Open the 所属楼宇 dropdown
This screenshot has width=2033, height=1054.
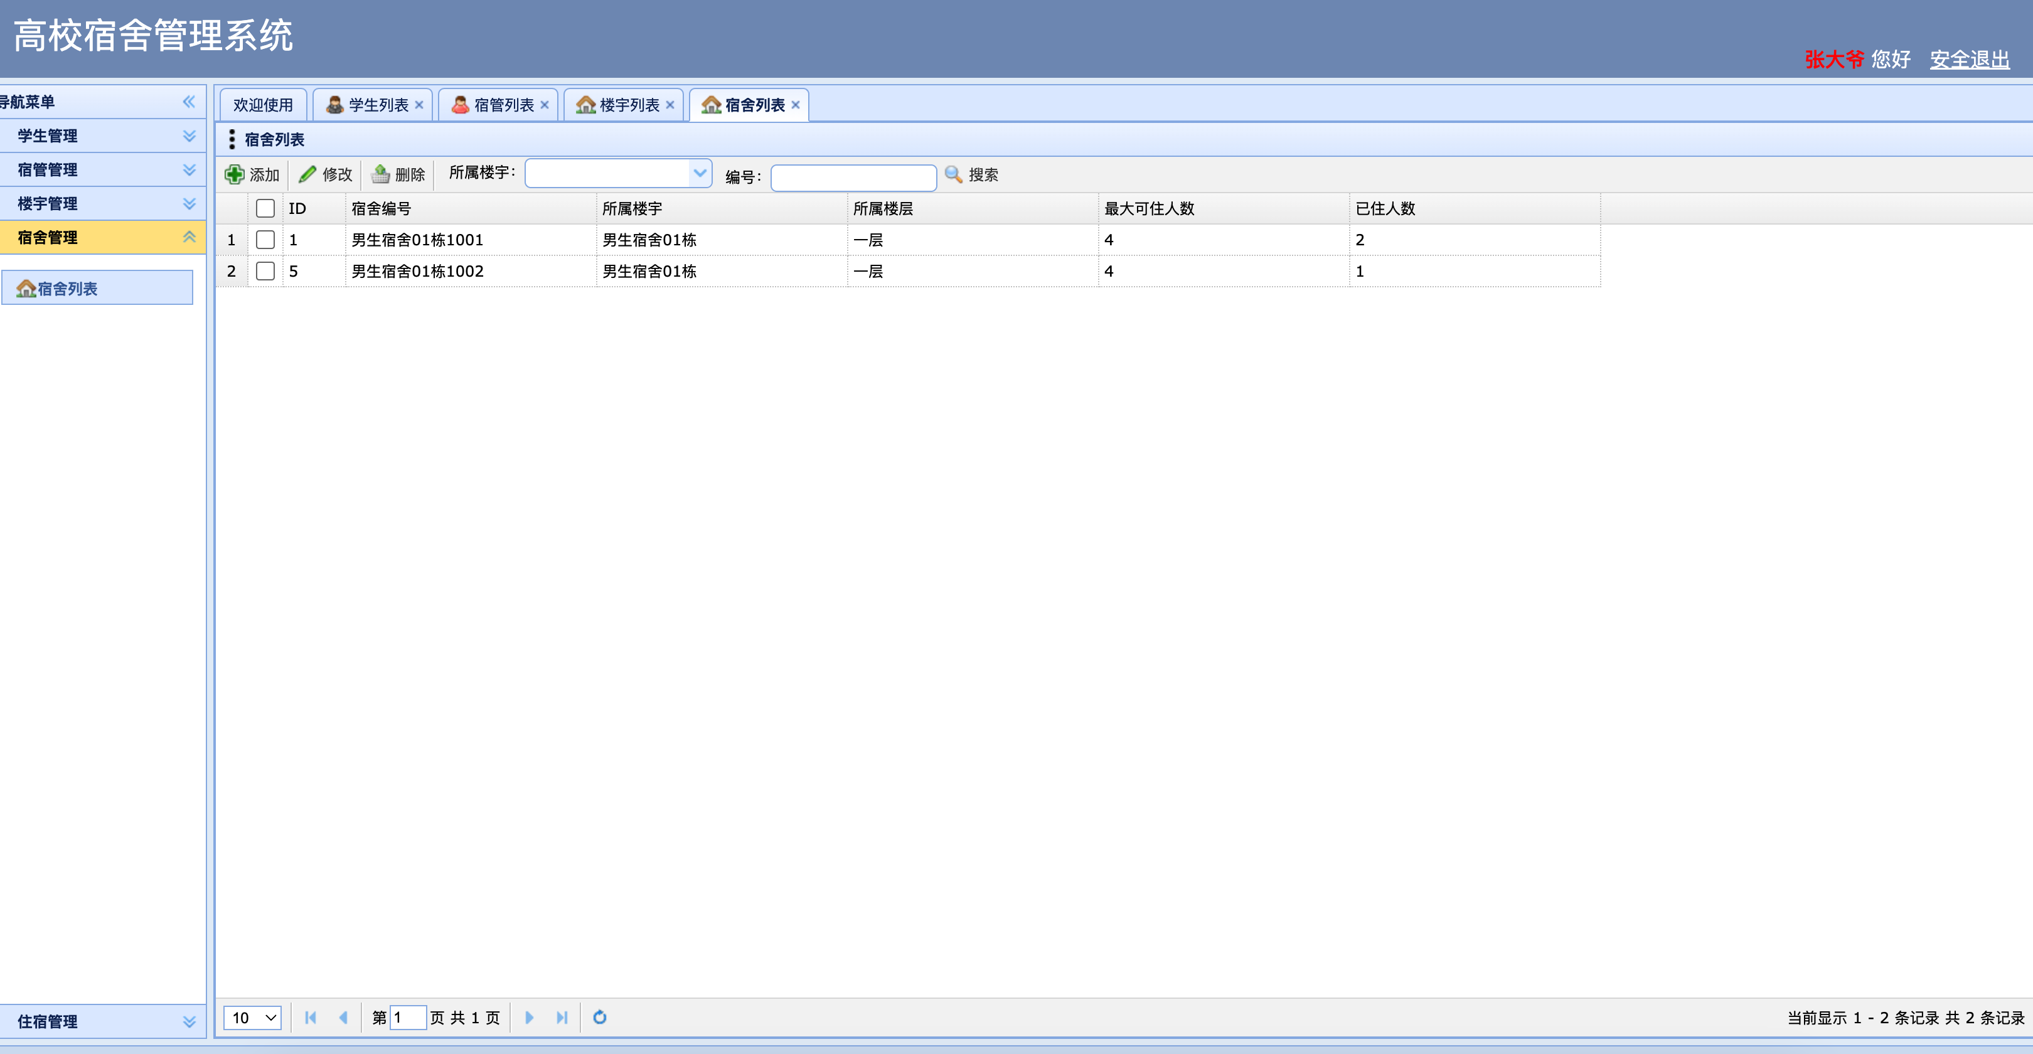tap(699, 174)
